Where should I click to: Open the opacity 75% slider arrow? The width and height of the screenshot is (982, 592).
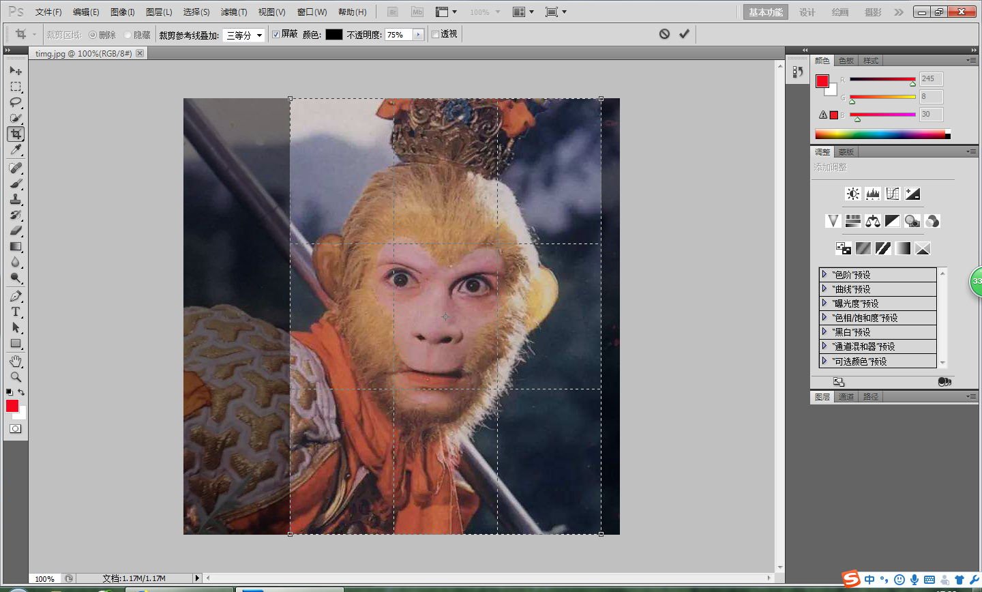(x=418, y=34)
